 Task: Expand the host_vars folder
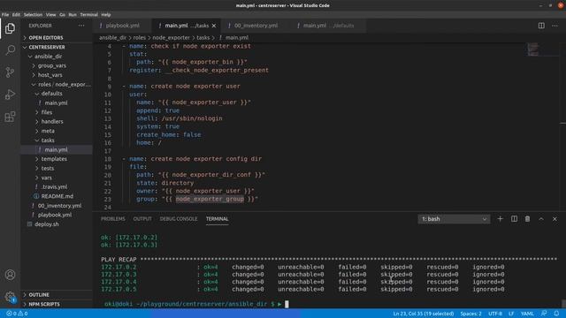click(x=50, y=75)
